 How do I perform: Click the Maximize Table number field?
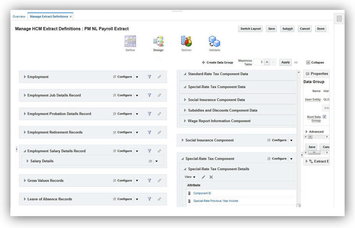click(x=259, y=62)
